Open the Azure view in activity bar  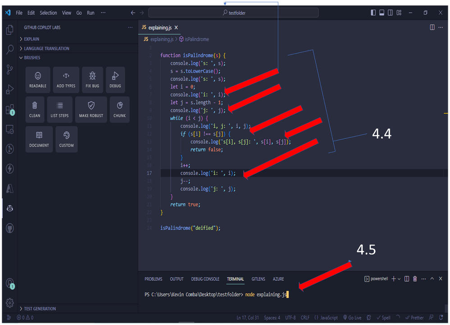[x=10, y=188]
